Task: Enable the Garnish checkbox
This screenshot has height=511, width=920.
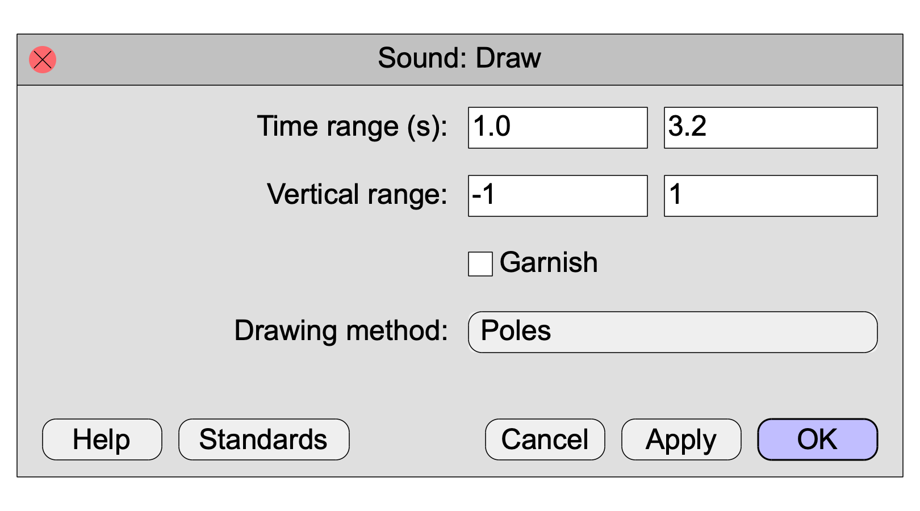Action: [480, 264]
